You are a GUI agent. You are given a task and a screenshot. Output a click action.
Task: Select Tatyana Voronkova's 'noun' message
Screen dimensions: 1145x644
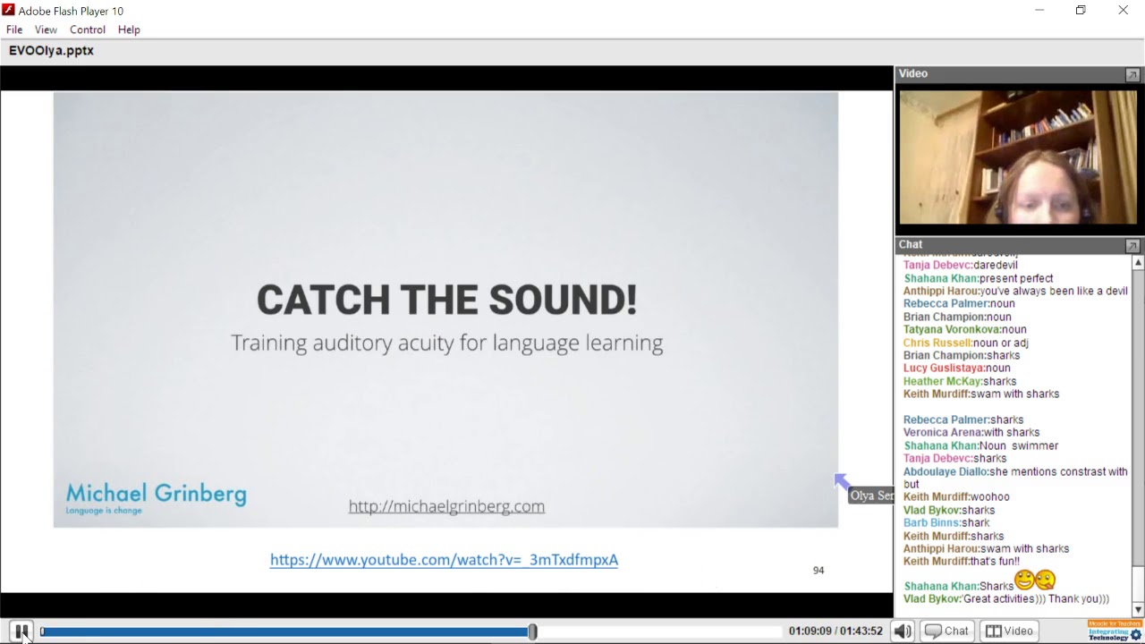pos(965,330)
